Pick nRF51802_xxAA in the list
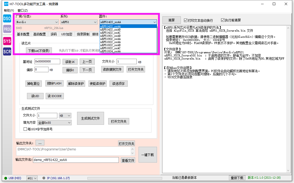 128,39
